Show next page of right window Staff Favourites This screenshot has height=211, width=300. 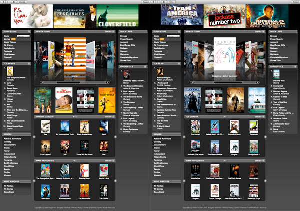click(x=265, y=181)
